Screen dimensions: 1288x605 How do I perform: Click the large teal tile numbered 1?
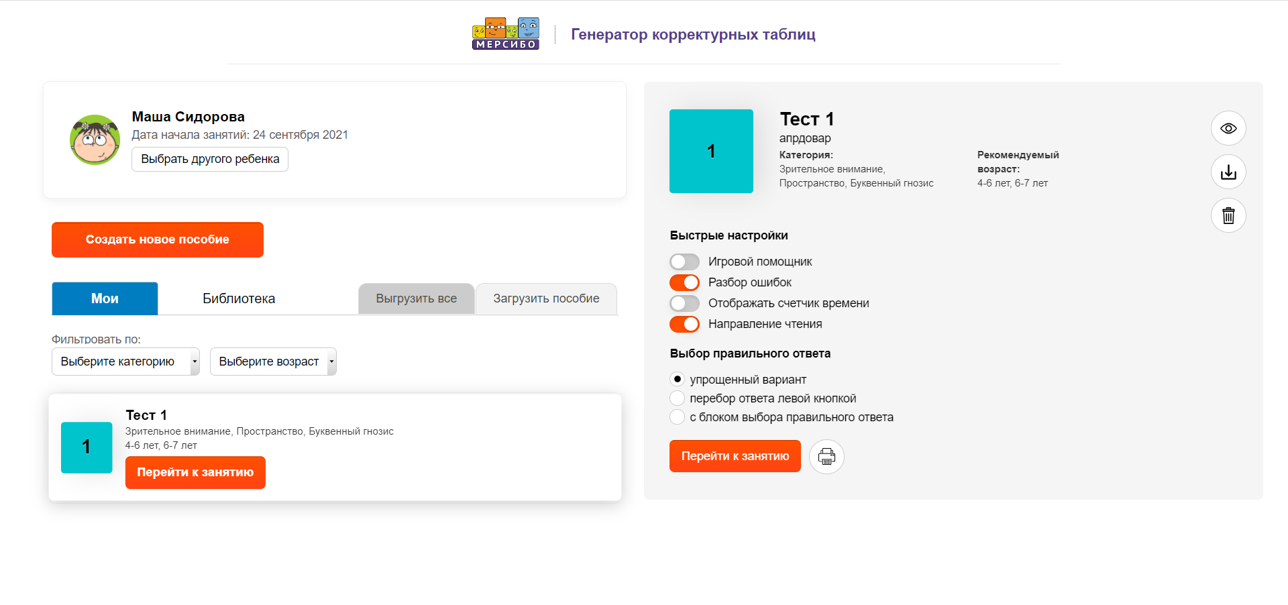point(711,151)
